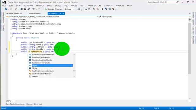Open the 100 % zoom level dropdown
The width and height of the screenshot is (196, 110).
pos(14,101)
